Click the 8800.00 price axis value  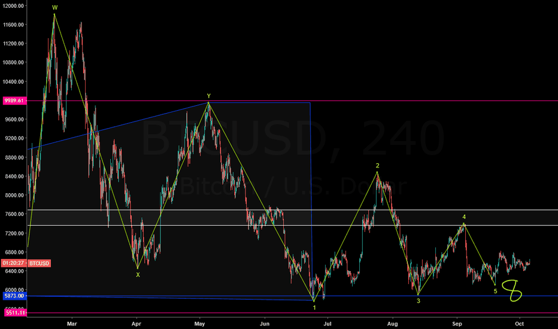pos(14,157)
